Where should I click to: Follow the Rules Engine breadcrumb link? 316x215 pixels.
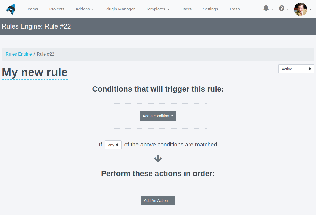coord(19,54)
